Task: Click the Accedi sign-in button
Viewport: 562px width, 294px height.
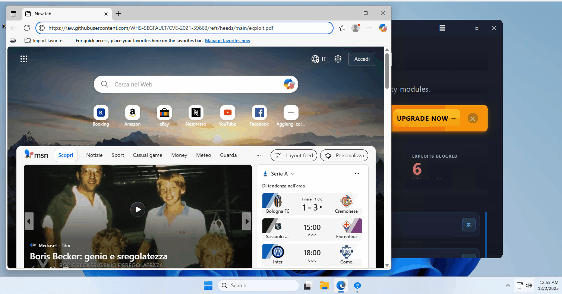Action: [x=361, y=59]
